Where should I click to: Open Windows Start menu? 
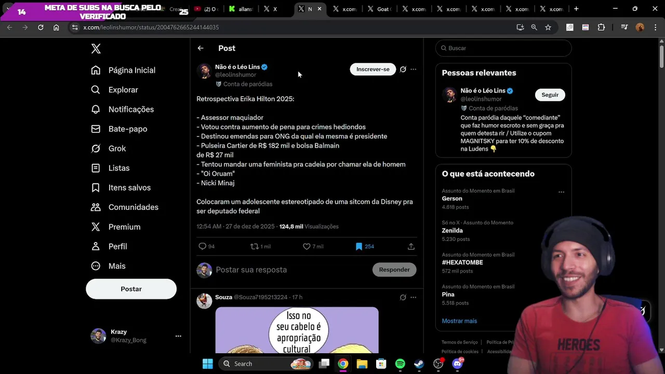[207, 364]
